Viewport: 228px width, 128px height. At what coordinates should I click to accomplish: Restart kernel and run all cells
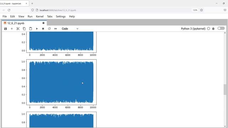pyautogui.click(x=56, y=29)
